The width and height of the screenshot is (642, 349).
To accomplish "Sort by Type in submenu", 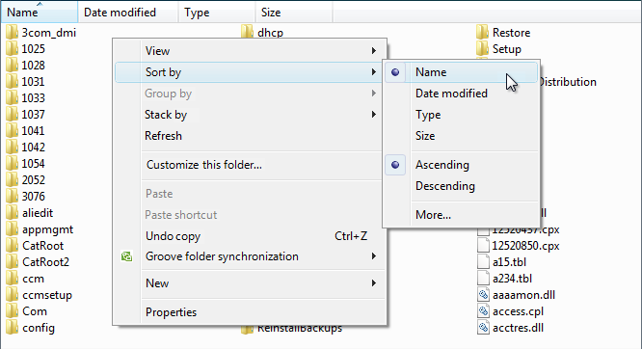I will [x=461, y=115].
